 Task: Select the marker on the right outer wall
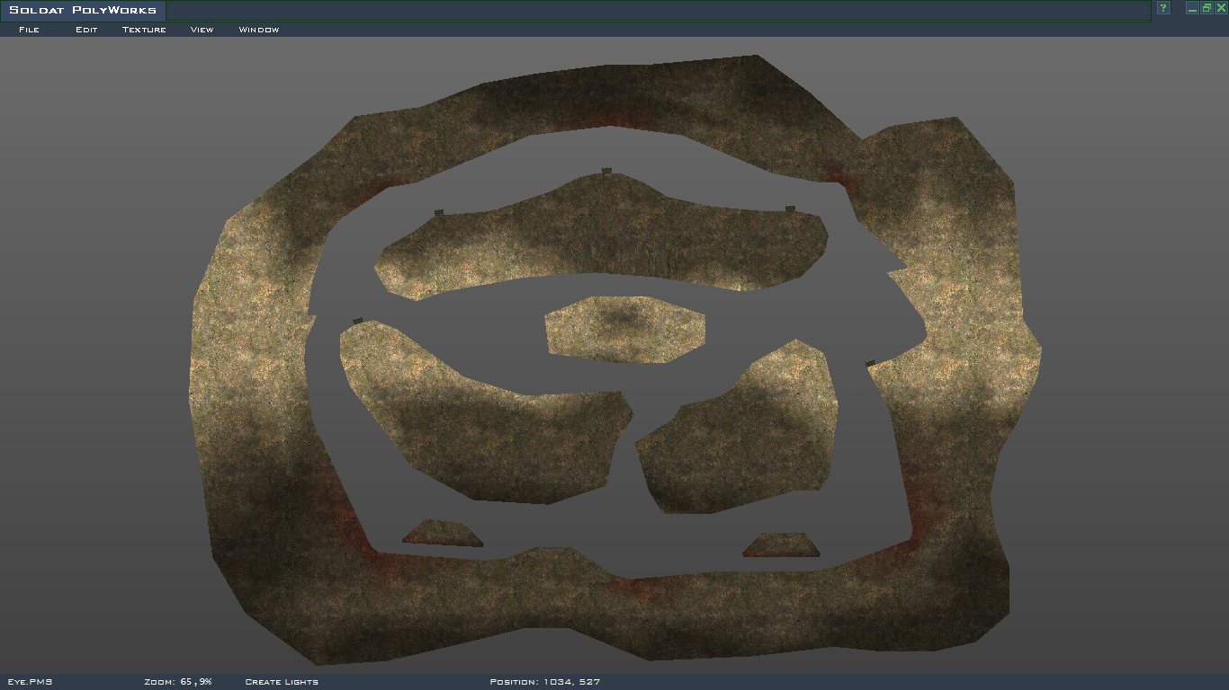click(870, 363)
